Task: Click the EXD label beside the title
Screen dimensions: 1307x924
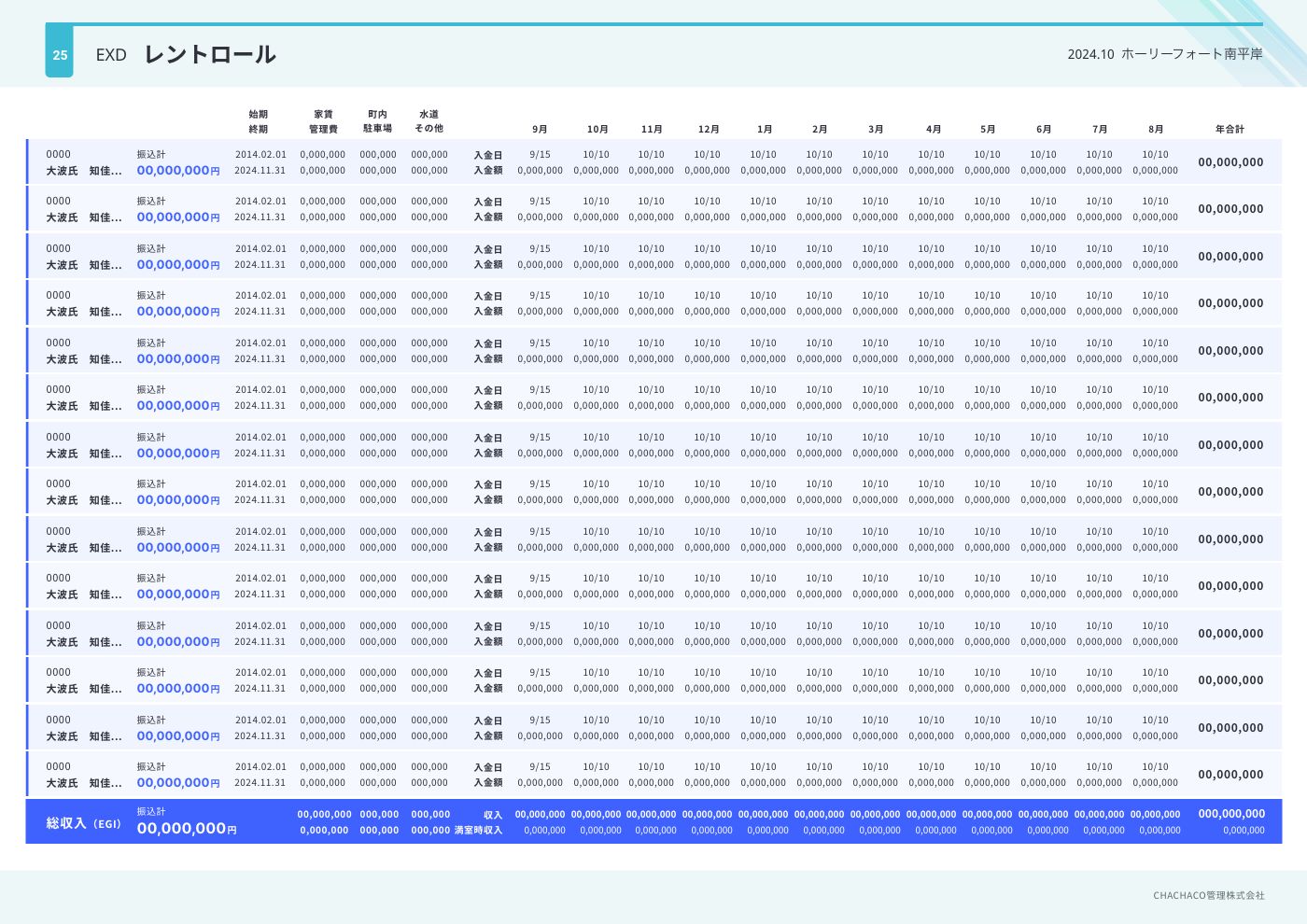Action: tap(111, 55)
